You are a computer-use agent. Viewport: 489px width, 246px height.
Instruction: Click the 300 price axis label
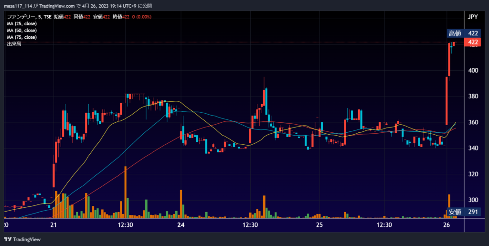(473, 200)
